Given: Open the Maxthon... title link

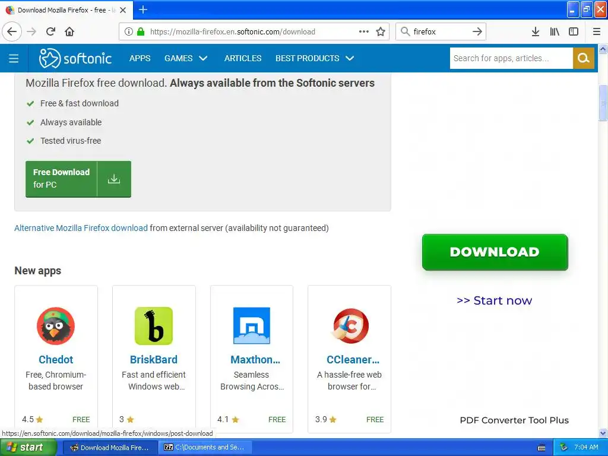Looking at the screenshot, I should (x=255, y=359).
